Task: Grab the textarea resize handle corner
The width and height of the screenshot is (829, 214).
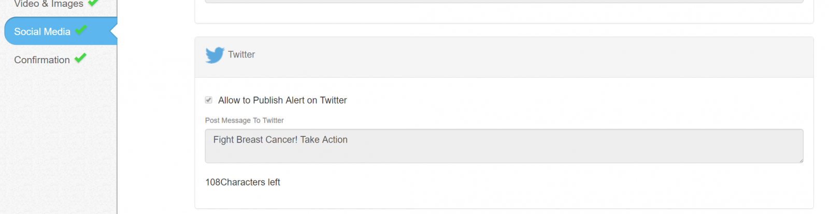Action: tap(801, 160)
